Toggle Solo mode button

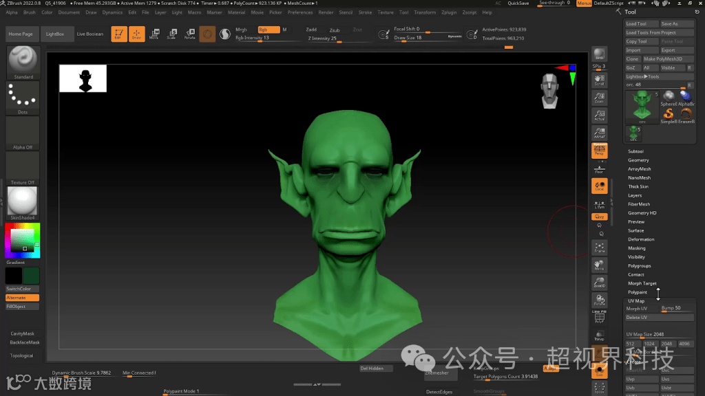(600, 371)
